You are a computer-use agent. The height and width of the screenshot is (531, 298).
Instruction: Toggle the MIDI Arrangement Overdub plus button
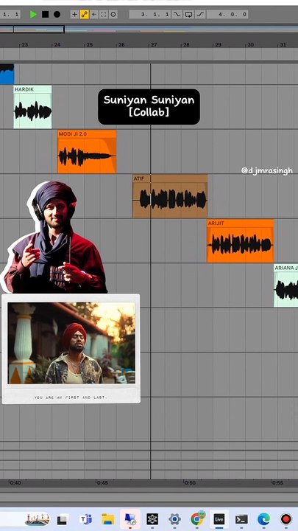pyautogui.click(x=74, y=14)
